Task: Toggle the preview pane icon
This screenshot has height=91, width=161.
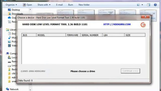Action: click(x=149, y=5)
